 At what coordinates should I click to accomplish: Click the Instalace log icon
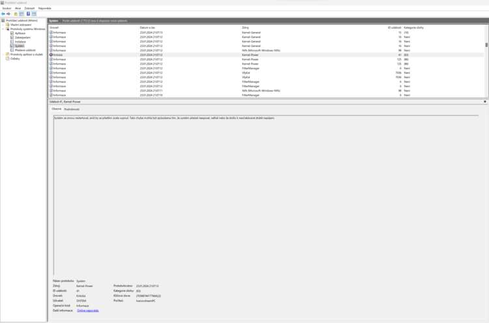point(12,42)
